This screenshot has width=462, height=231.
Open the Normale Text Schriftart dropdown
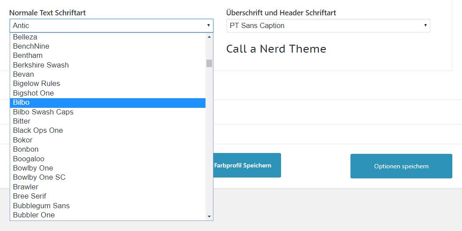click(111, 26)
